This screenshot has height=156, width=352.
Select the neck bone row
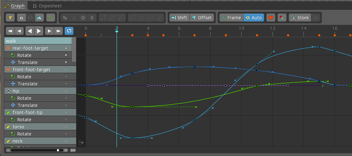pos(40,141)
